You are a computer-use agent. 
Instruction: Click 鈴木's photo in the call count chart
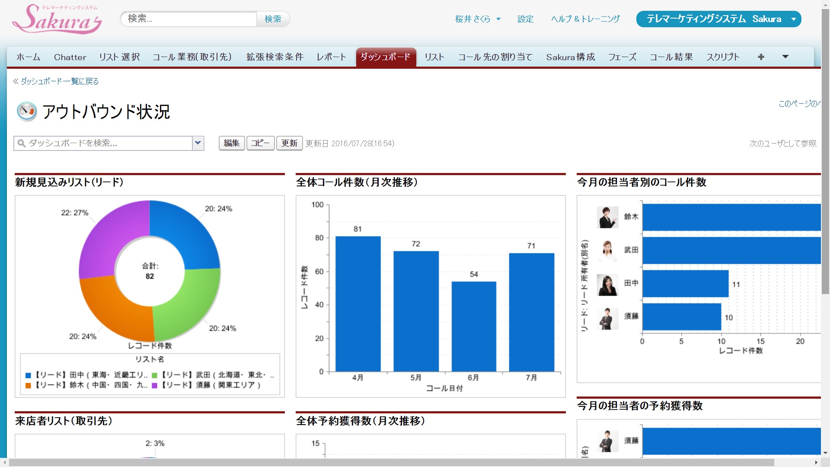(x=607, y=217)
